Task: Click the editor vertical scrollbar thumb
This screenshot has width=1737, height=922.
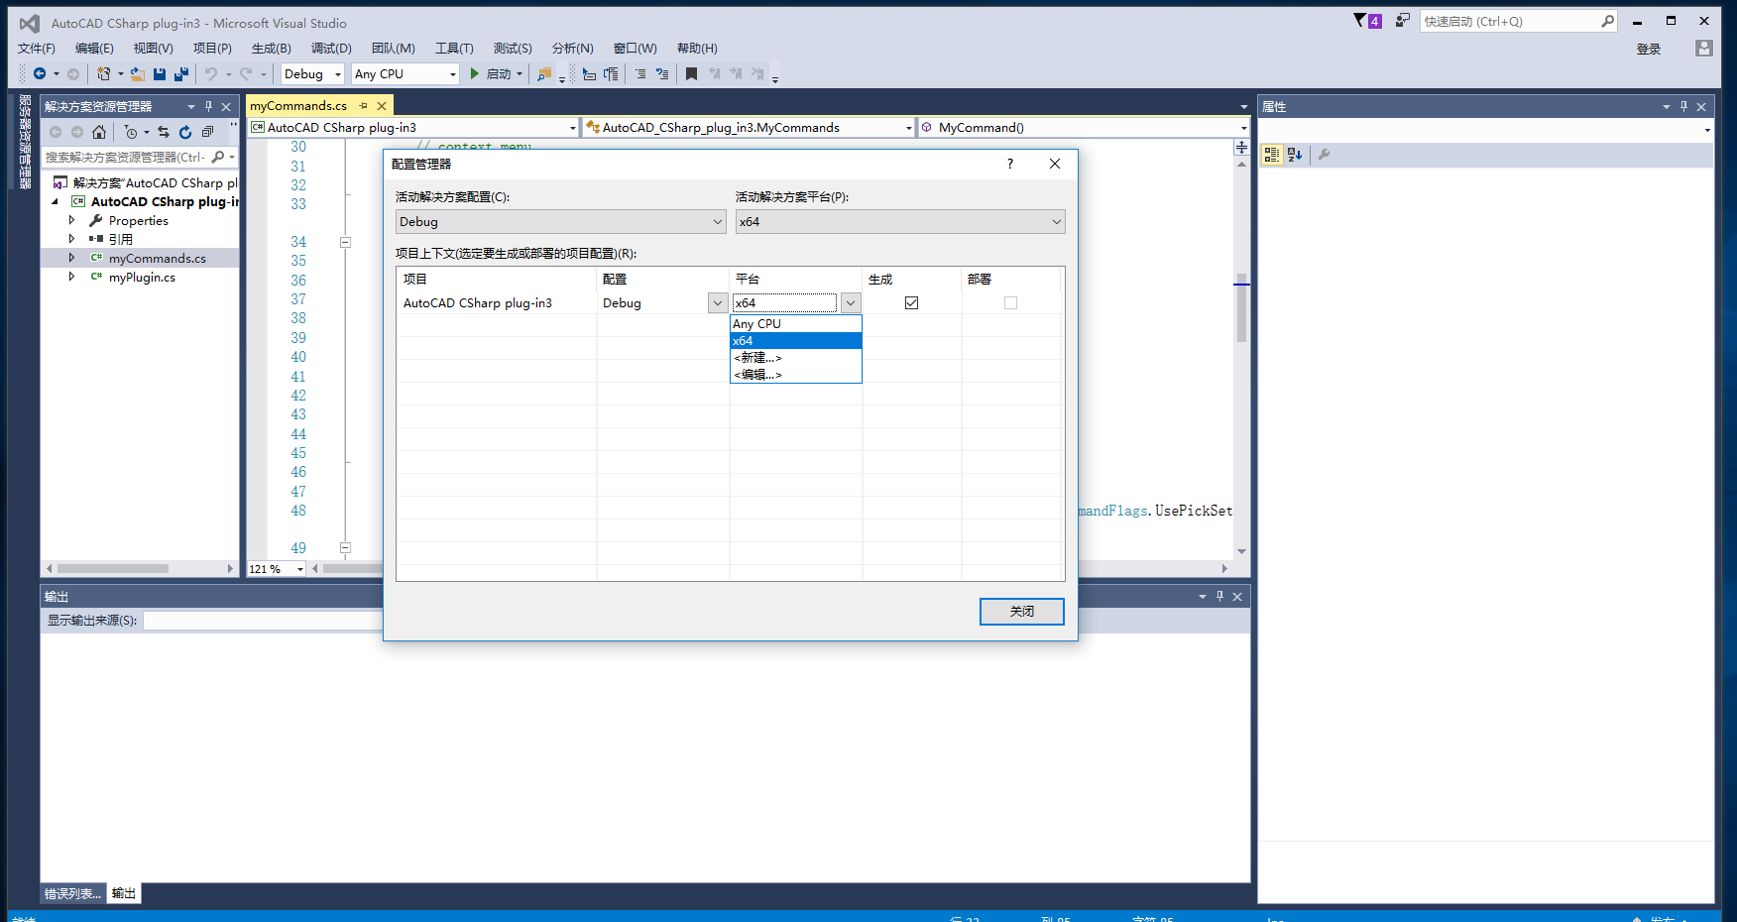Action: click(x=1241, y=307)
